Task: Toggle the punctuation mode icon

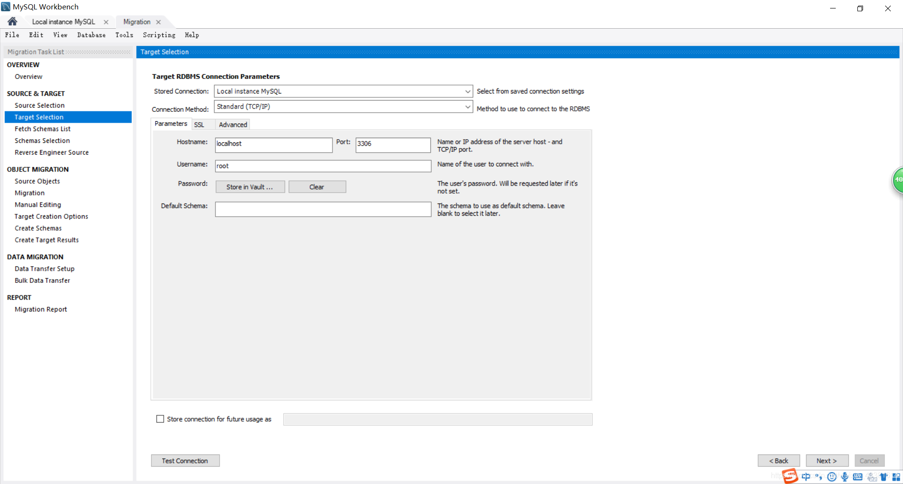Action: pos(819,476)
